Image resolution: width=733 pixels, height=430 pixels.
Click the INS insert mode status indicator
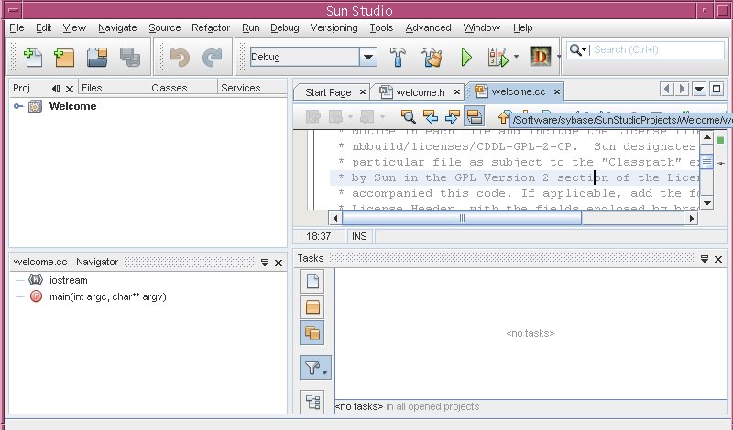point(359,236)
